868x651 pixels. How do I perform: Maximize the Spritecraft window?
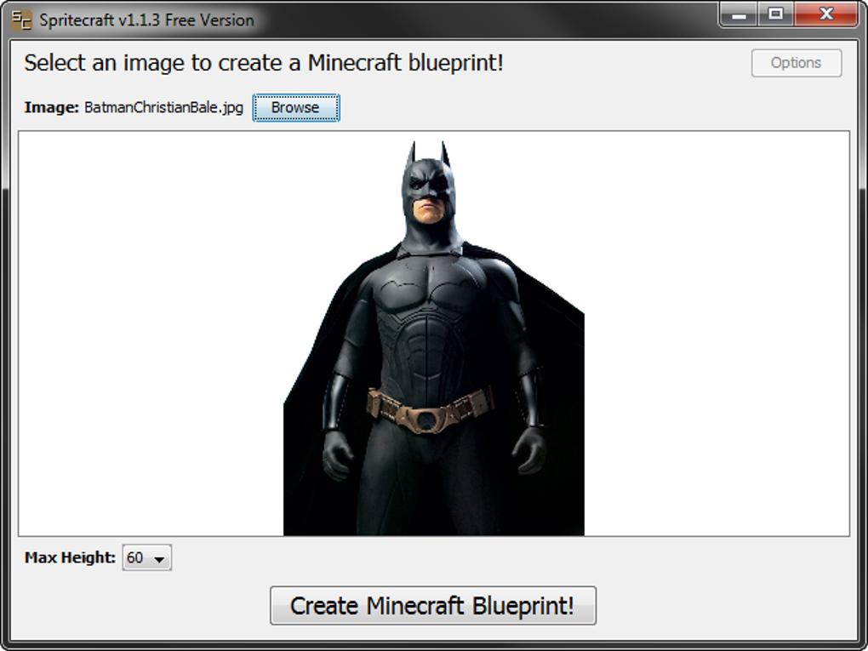(x=776, y=14)
